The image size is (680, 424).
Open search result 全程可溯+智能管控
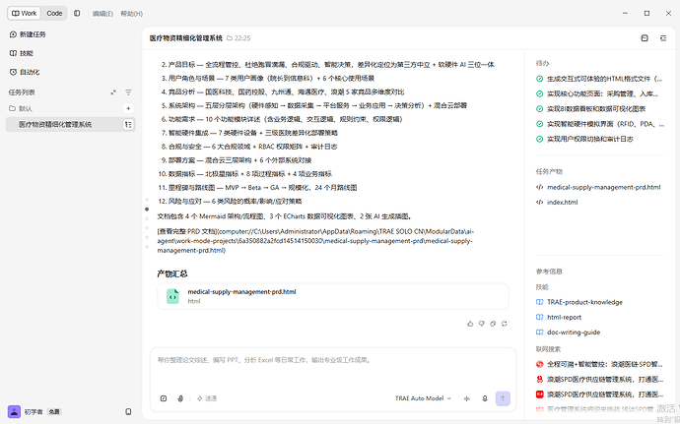pyautogui.click(x=600, y=364)
